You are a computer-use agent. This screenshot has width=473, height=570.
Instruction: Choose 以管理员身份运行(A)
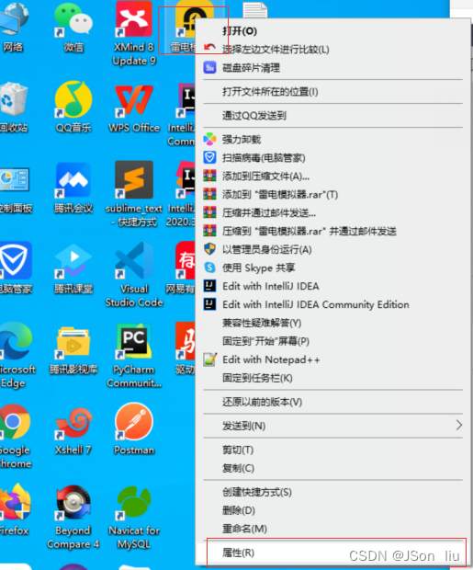[x=266, y=249]
